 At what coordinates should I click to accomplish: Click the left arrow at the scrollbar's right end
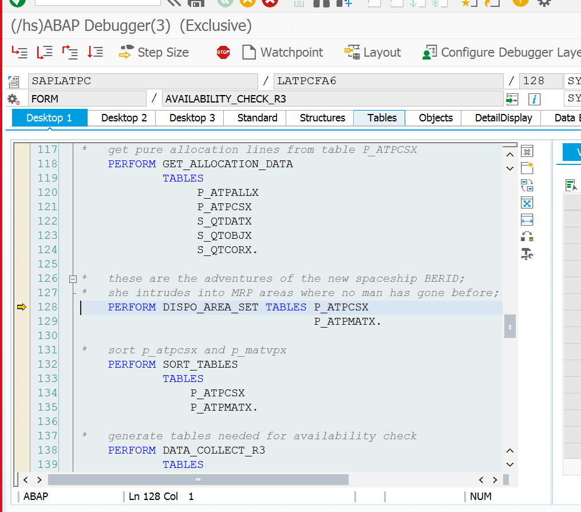(x=481, y=480)
